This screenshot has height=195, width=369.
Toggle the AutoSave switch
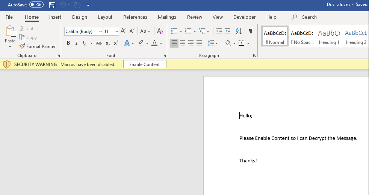coord(36,5)
